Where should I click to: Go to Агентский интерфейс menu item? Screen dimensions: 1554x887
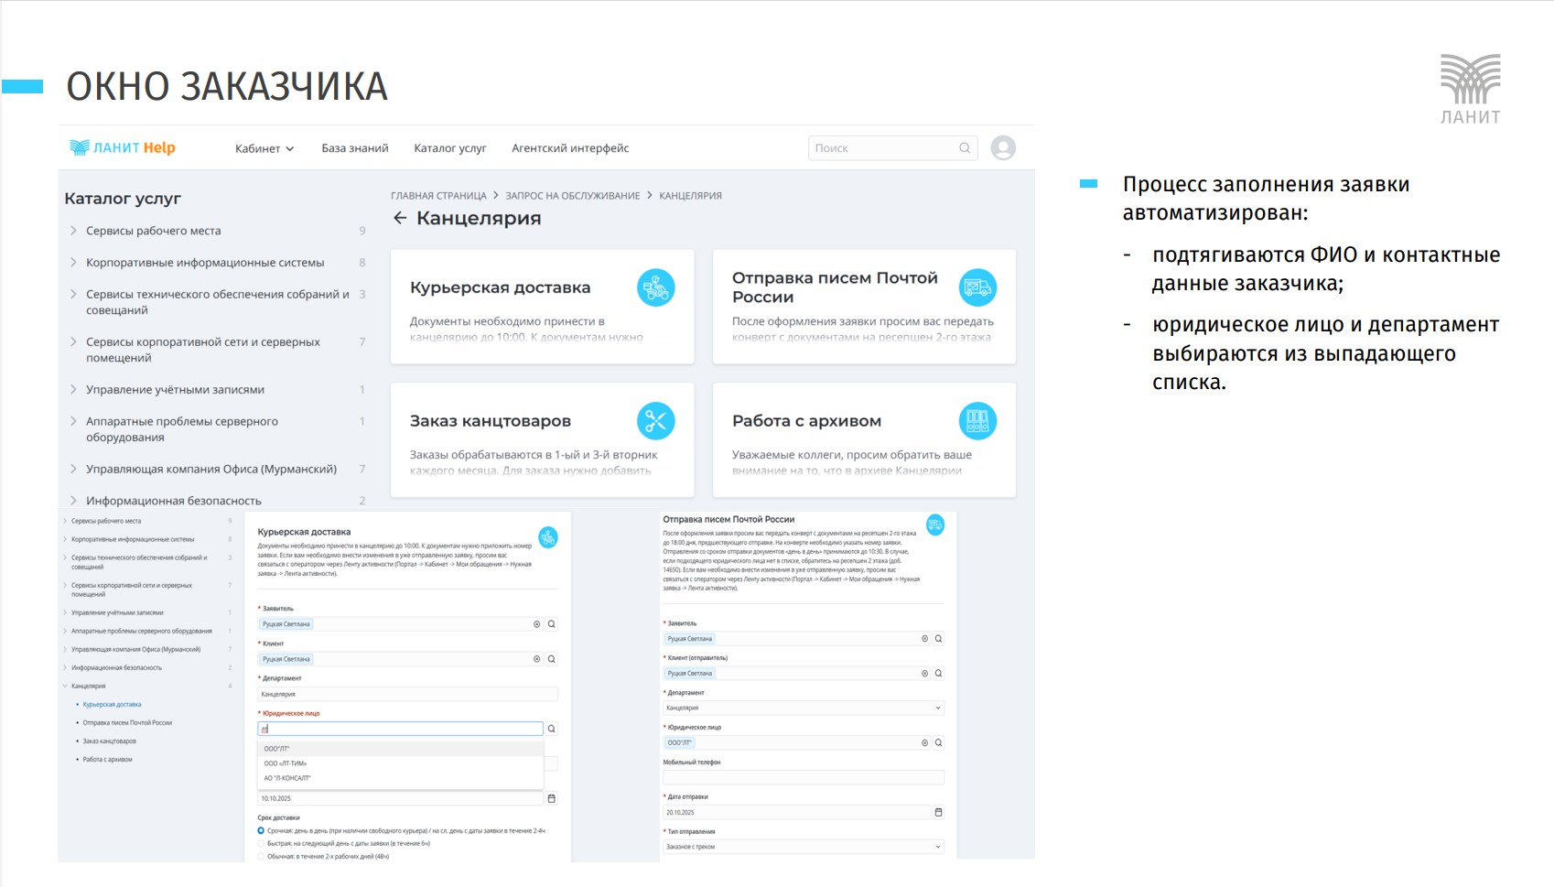[570, 148]
